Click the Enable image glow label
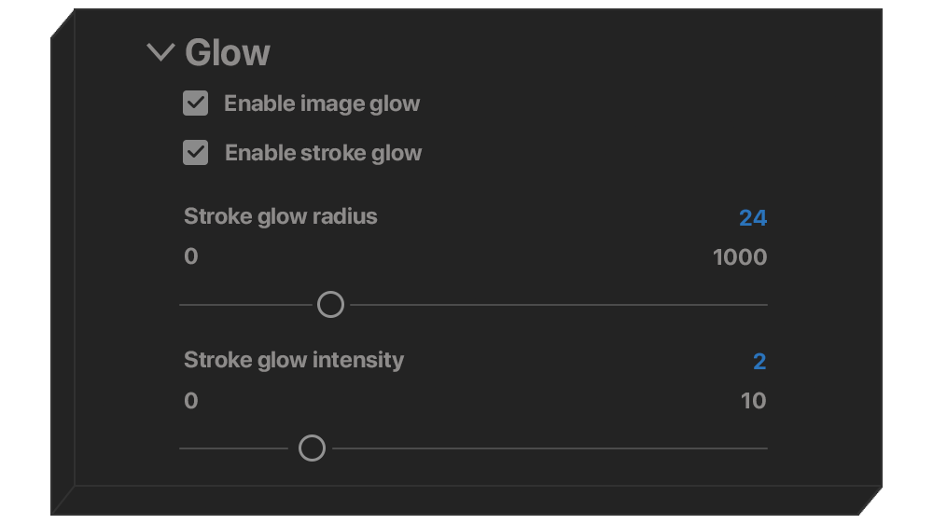933x524 pixels. [322, 103]
